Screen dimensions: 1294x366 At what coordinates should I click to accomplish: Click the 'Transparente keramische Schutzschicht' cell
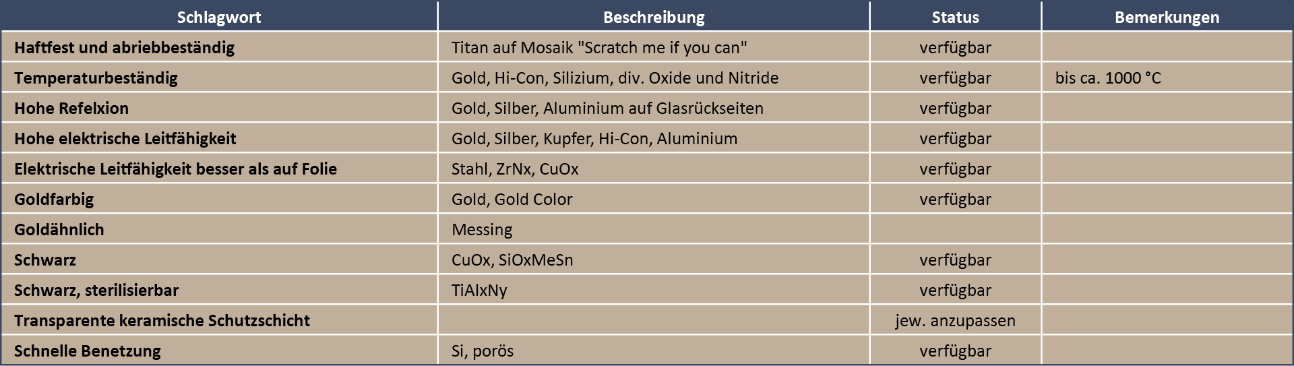pos(219,320)
